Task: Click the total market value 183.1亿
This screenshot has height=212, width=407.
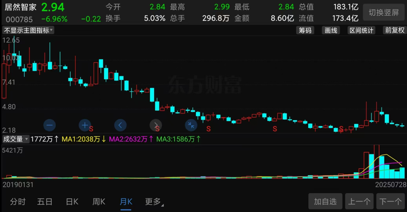Action: 346,7
